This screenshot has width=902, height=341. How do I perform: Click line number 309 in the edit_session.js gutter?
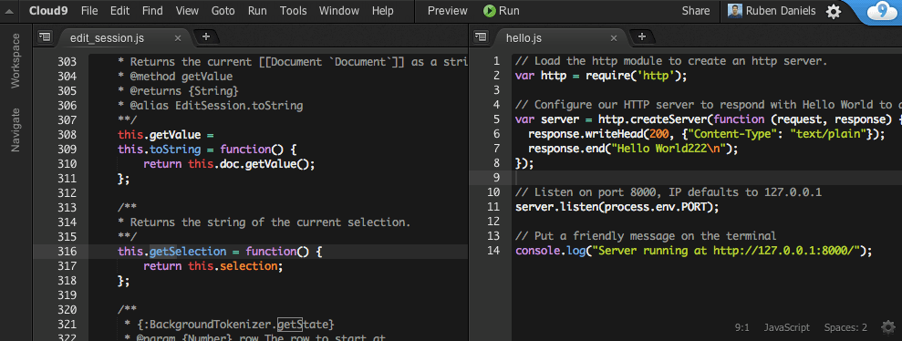(67, 150)
